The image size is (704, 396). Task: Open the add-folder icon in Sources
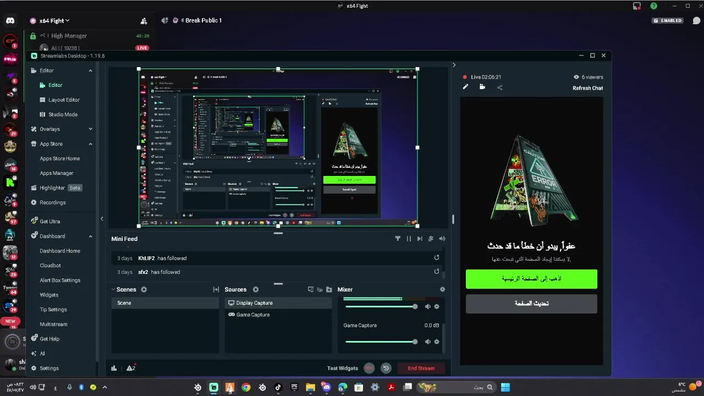click(x=329, y=289)
